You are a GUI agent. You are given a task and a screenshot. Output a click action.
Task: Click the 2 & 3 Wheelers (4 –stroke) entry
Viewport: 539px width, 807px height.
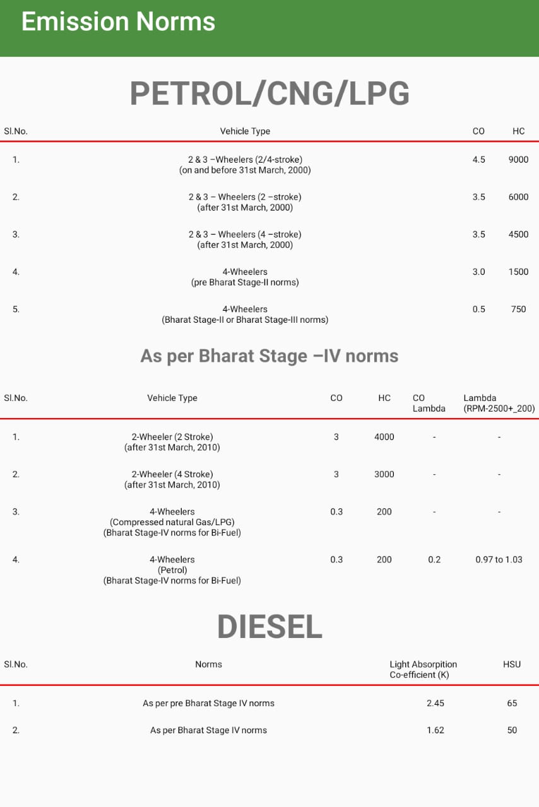pos(245,240)
